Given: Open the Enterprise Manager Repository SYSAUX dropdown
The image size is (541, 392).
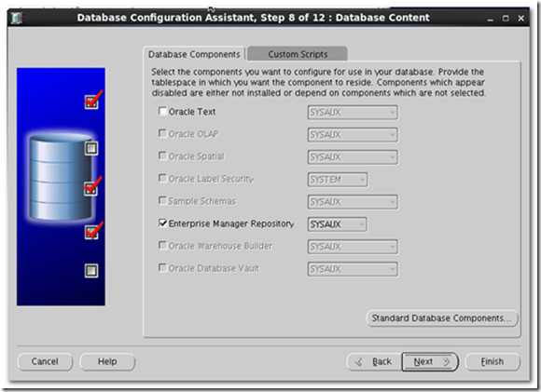Looking at the screenshot, I should point(337,224).
